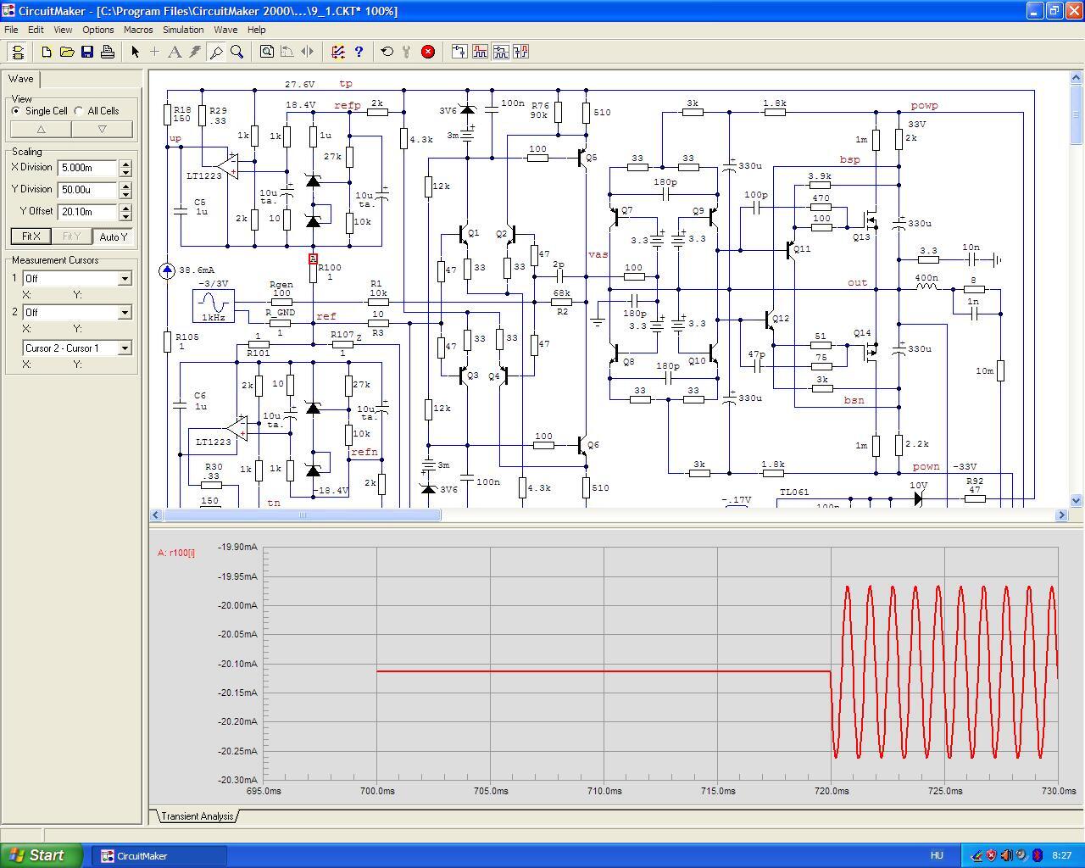Open the Options menu
The width and height of the screenshot is (1085, 868).
(x=98, y=30)
